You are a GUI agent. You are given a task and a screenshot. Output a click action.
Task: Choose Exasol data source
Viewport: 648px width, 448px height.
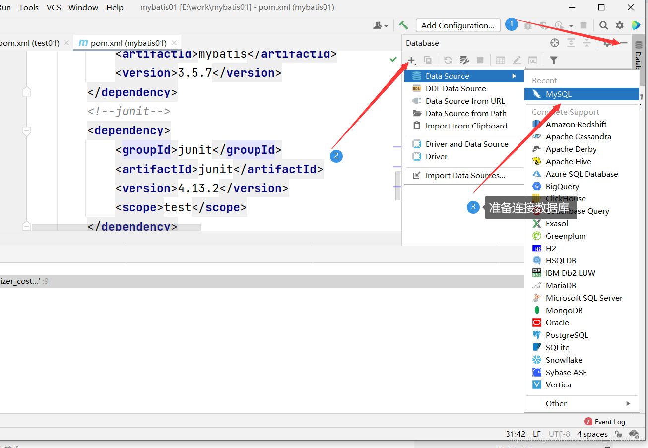tap(582, 223)
